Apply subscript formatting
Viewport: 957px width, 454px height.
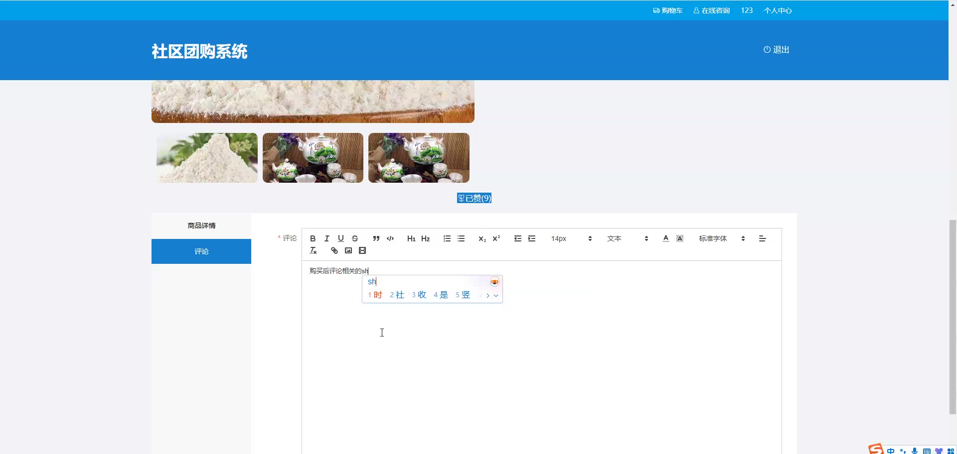[482, 239]
